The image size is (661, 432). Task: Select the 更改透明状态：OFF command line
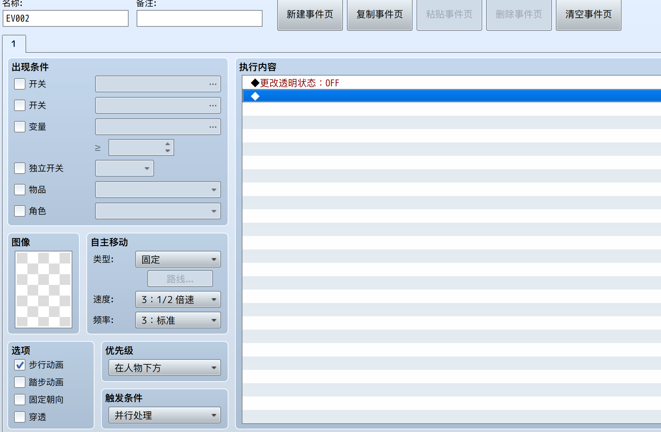coord(451,83)
